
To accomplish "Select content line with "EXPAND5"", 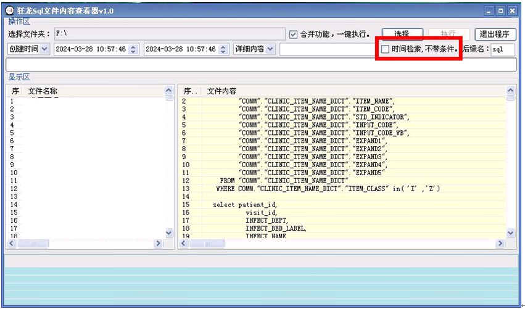I will 343,173.
